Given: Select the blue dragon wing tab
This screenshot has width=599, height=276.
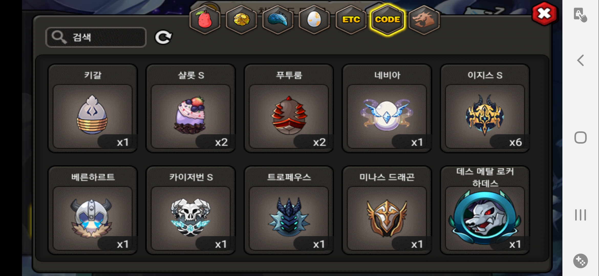Looking at the screenshot, I should pyautogui.click(x=278, y=20).
